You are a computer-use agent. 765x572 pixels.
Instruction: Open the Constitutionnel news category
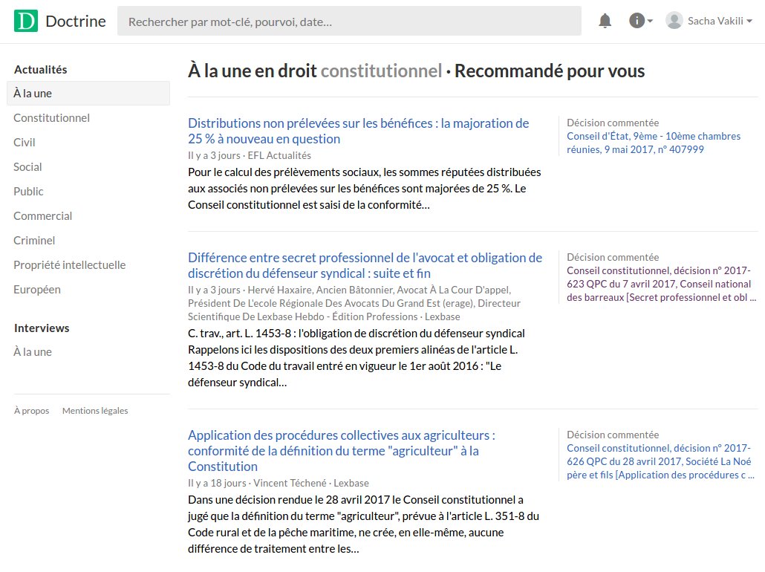pyautogui.click(x=52, y=117)
